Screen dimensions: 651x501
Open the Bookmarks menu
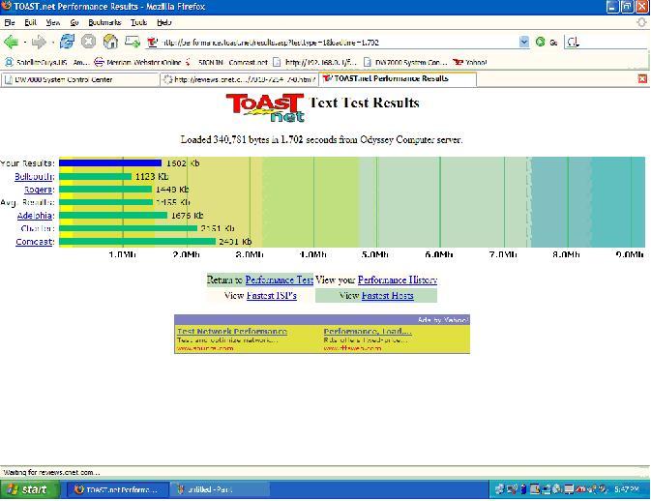click(x=104, y=22)
